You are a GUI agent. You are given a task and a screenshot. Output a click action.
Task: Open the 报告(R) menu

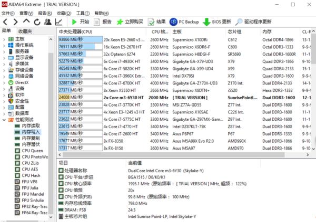pos(45,13)
